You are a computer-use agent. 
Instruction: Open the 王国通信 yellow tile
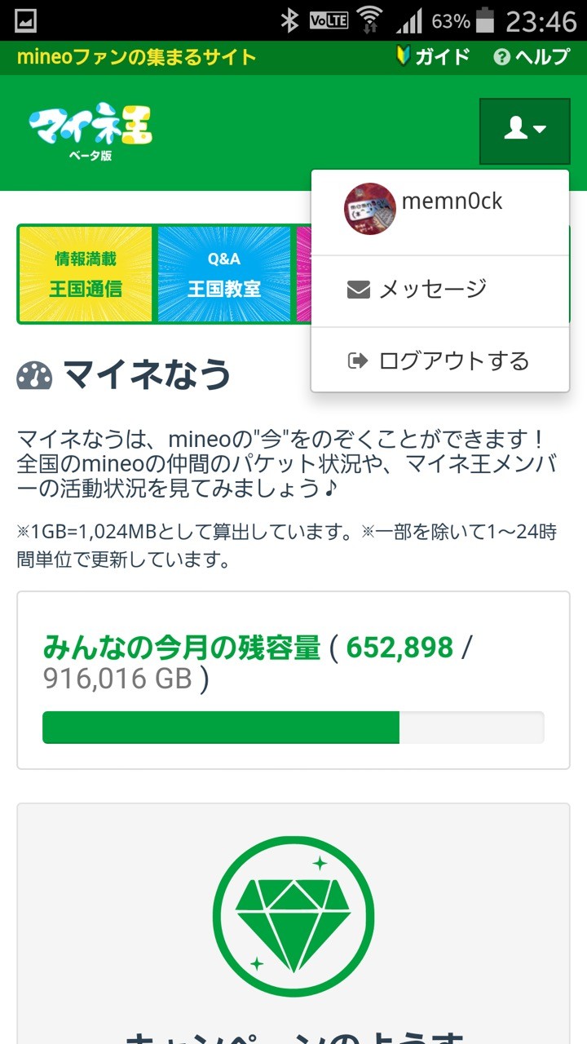pos(86,274)
